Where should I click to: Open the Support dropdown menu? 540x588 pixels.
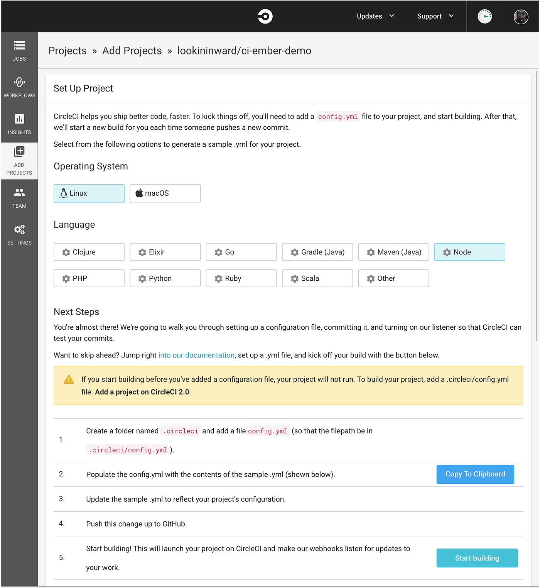click(435, 16)
